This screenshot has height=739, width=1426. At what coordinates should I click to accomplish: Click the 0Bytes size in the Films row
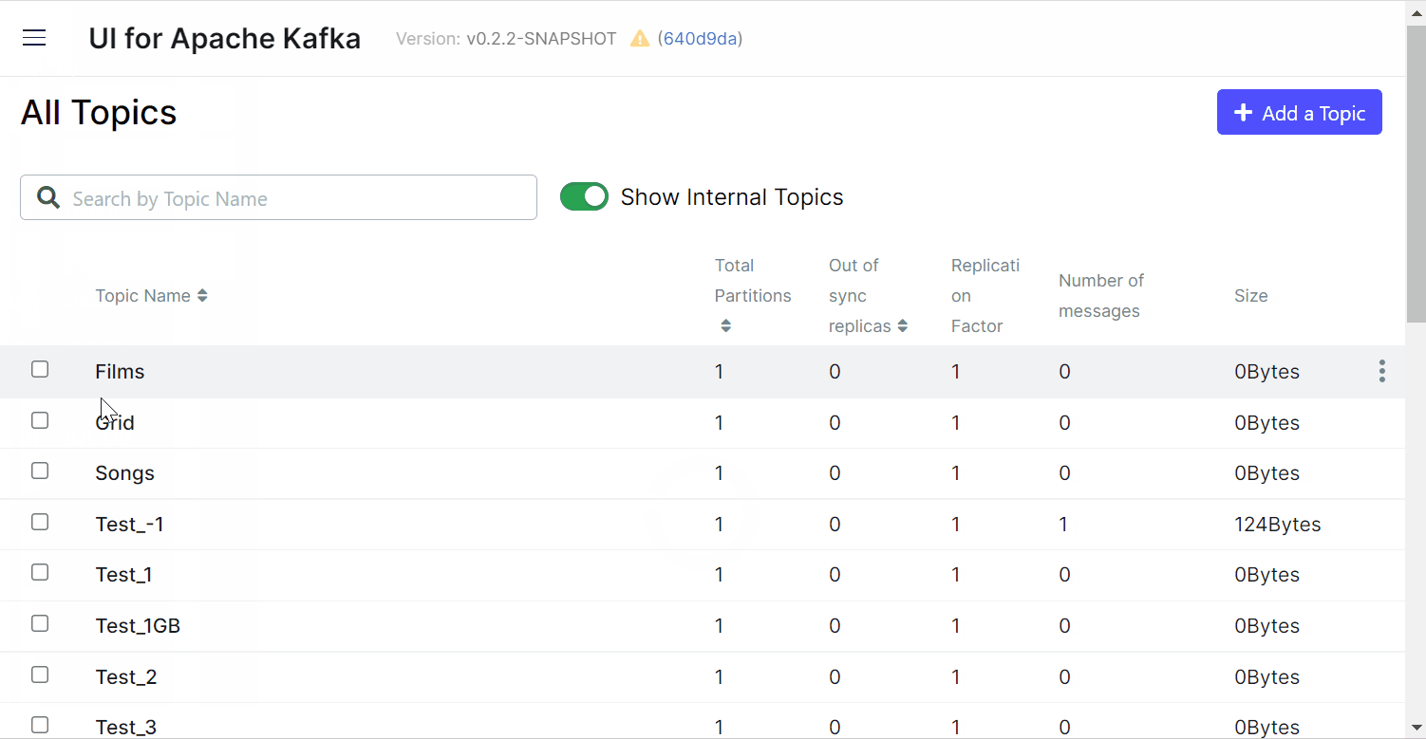pyautogui.click(x=1267, y=372)
